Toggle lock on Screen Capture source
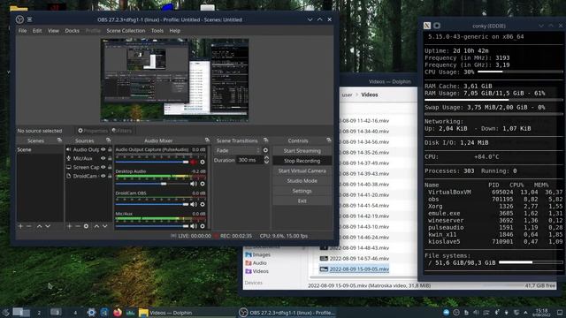The image size is (566, 318). (110, 167)
